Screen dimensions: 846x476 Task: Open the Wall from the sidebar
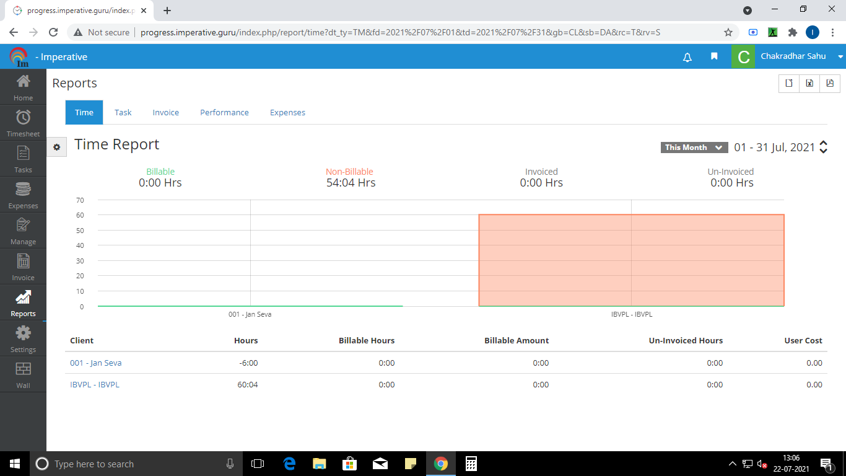pyautogui.click(x=23, y=374)
